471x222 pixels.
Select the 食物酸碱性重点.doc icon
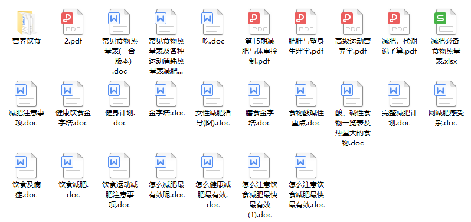[306, 94]
